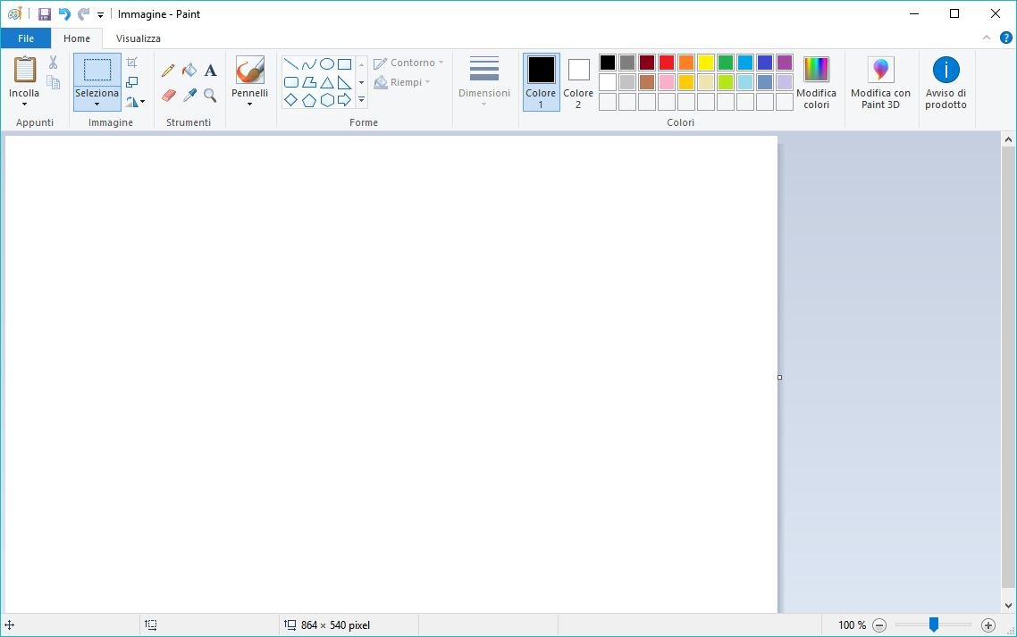Viewport: 1017px width, 637px height.
Task: Select the Eraser tool
Action: (x=168, y=95)
